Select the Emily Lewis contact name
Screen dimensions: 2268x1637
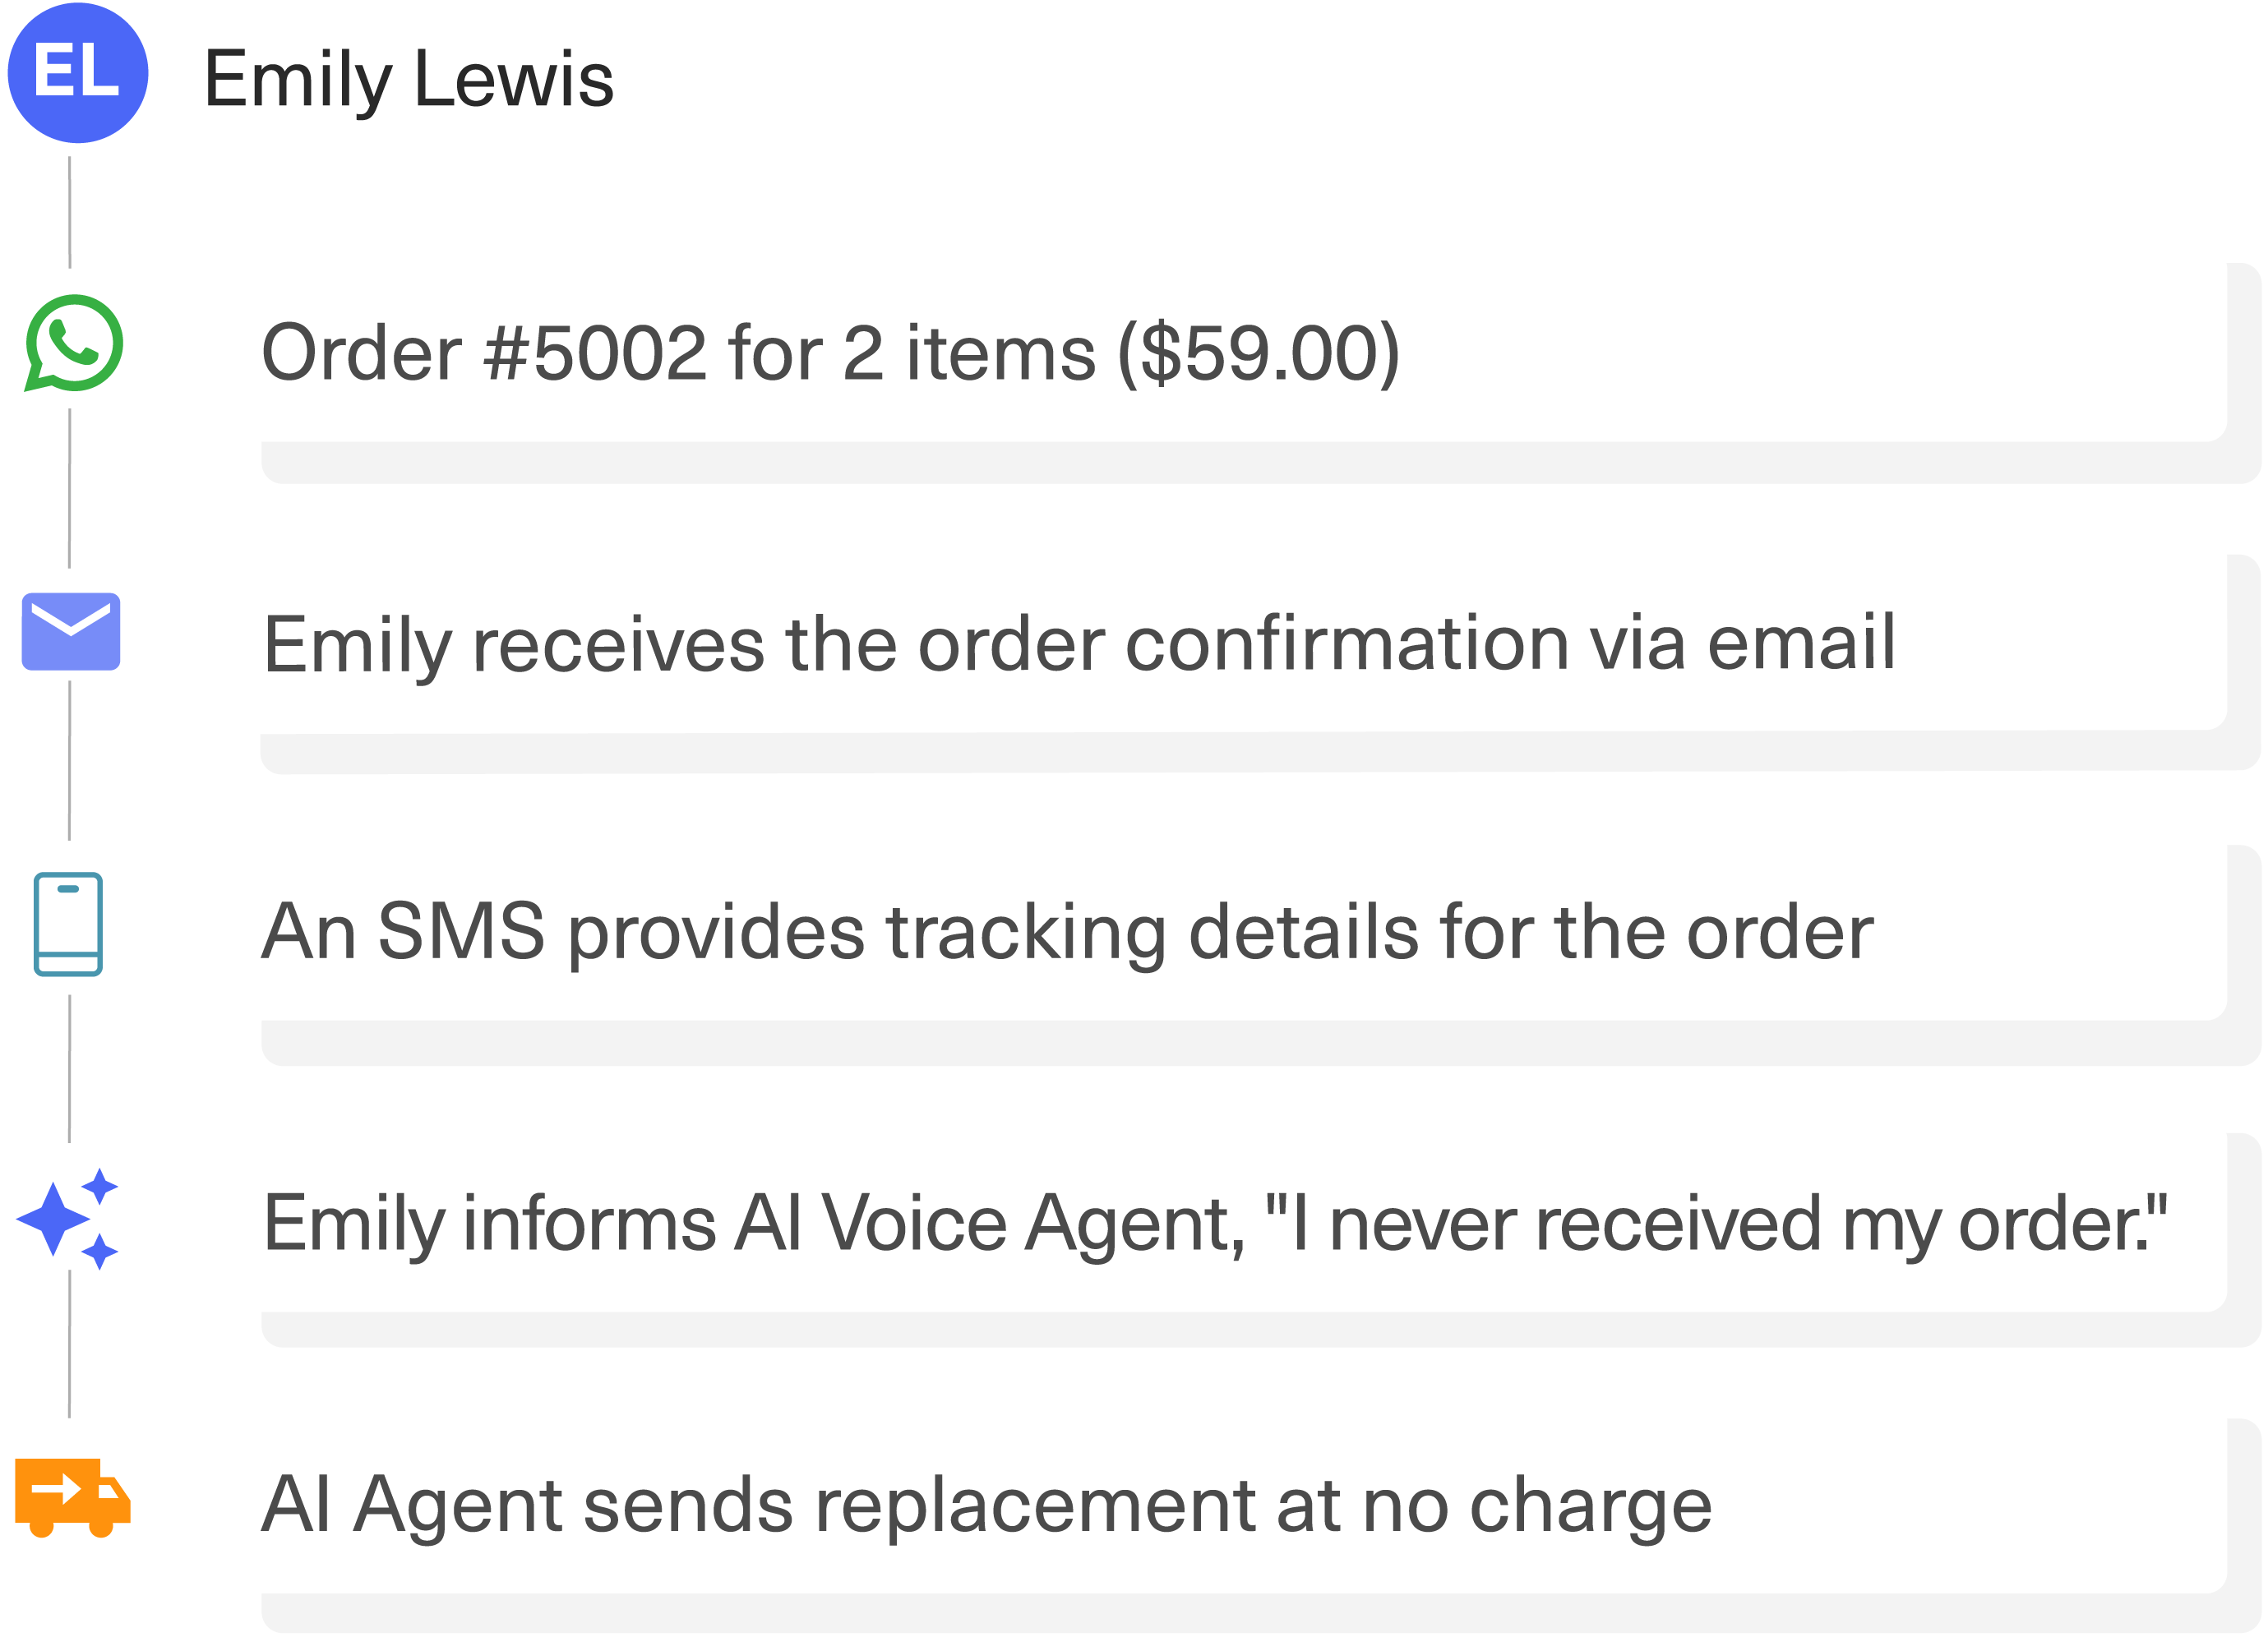pyautogui.click(x=408, y=79)
